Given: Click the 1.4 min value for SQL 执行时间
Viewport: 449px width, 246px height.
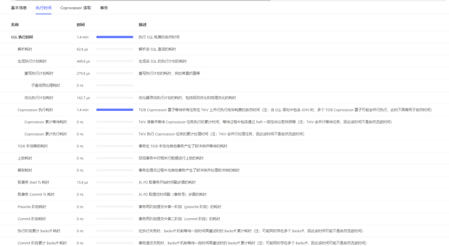Looking at the screenshot, I should point(83,37).
